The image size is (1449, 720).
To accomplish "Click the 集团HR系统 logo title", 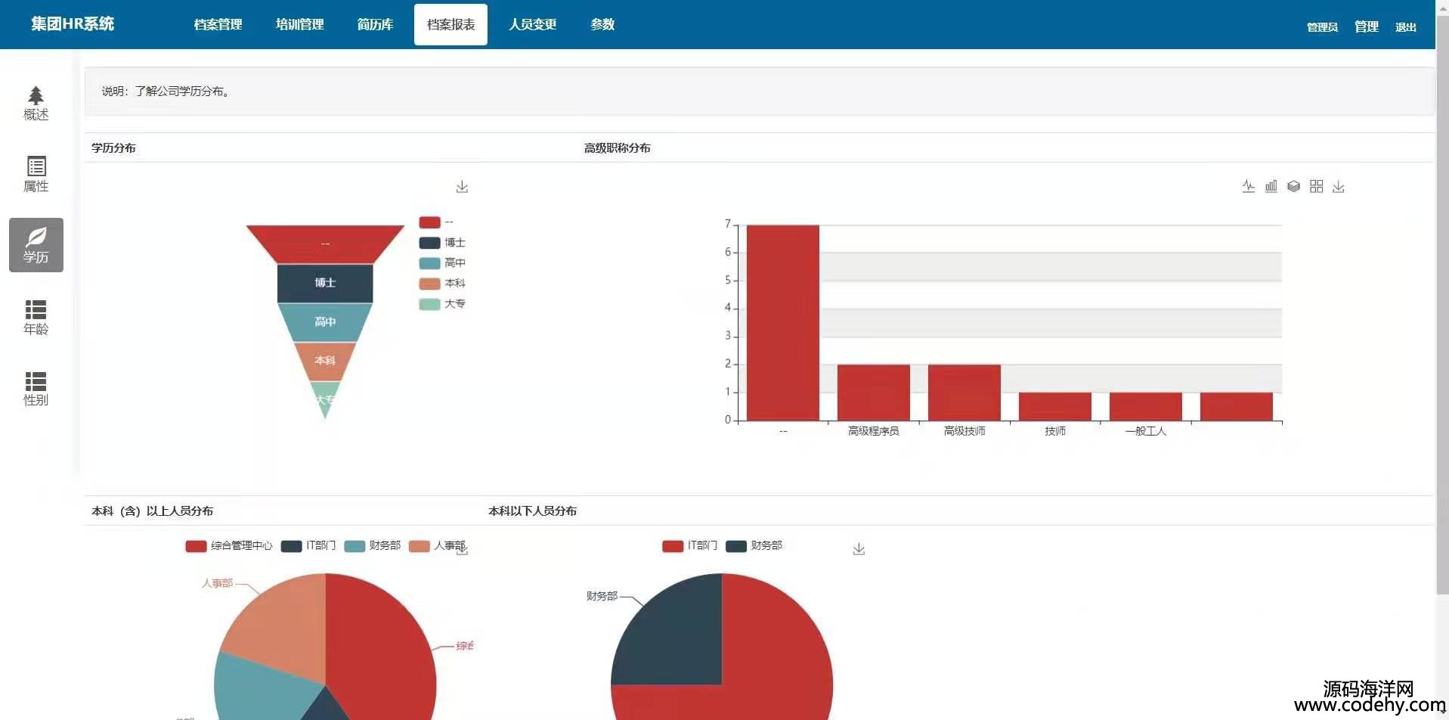I will [x=73, y=23].
